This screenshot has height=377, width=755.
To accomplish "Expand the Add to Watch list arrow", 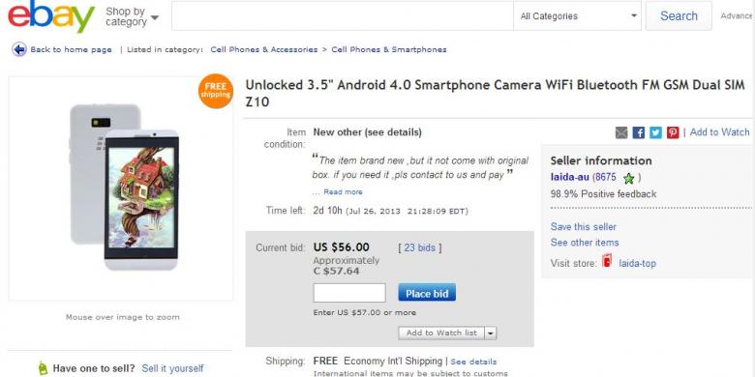I will pos(490,333).
